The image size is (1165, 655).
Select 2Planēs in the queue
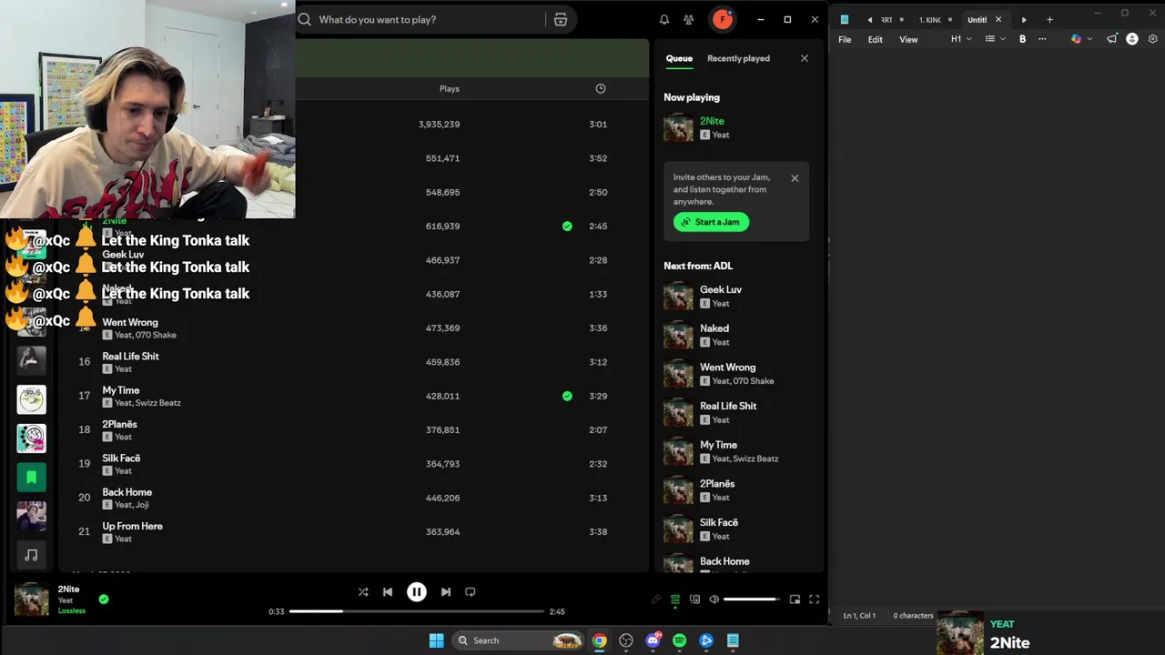tap(737, 490)
